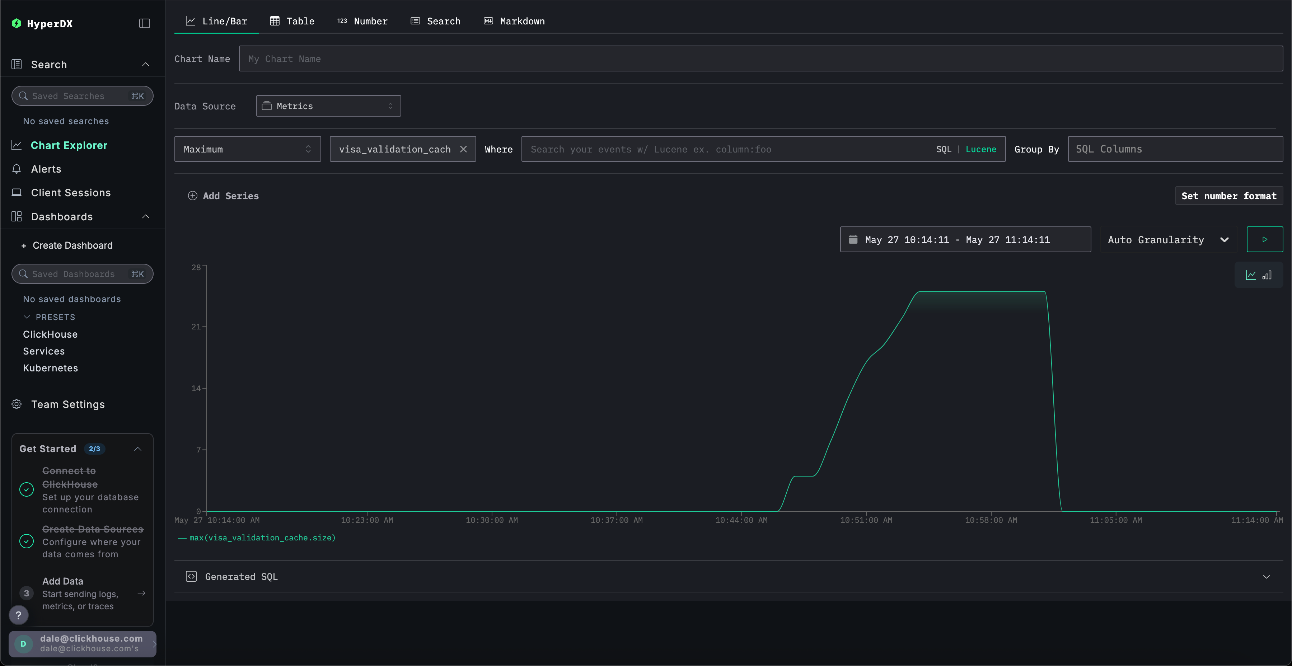The image size is (1292, 666).
Task: Click the green series legend swatch
Action: tap(181, 538)
